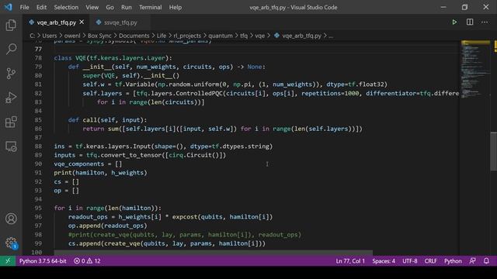497x279 pixels.
Task: Click the feedback icon in status bar
Action: 472,261
